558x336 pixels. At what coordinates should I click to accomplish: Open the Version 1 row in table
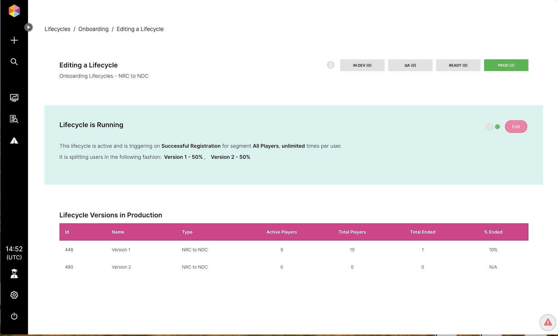pyautogui.click(x=121, y=250)
